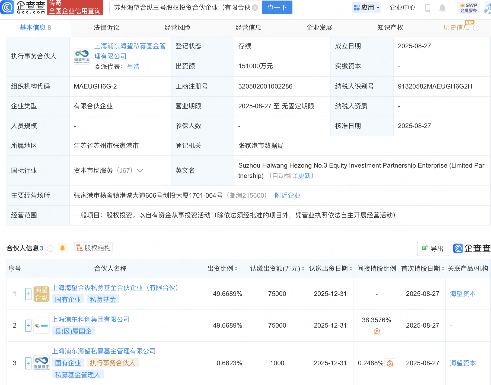Switch to 企业发展 tab

click(x=319, y=28)
